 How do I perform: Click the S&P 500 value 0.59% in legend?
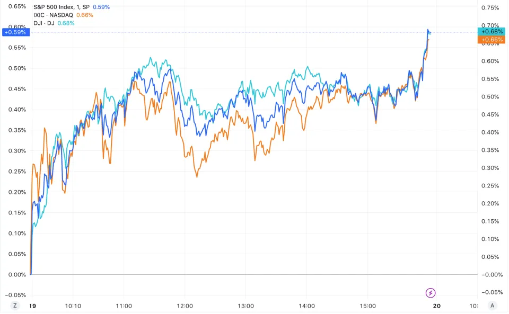pos(101,7)
